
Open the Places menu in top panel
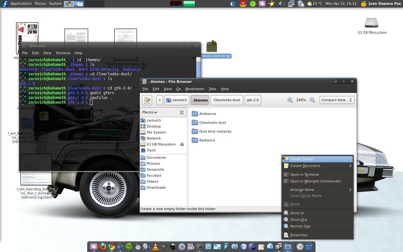(x=40, y=3)
